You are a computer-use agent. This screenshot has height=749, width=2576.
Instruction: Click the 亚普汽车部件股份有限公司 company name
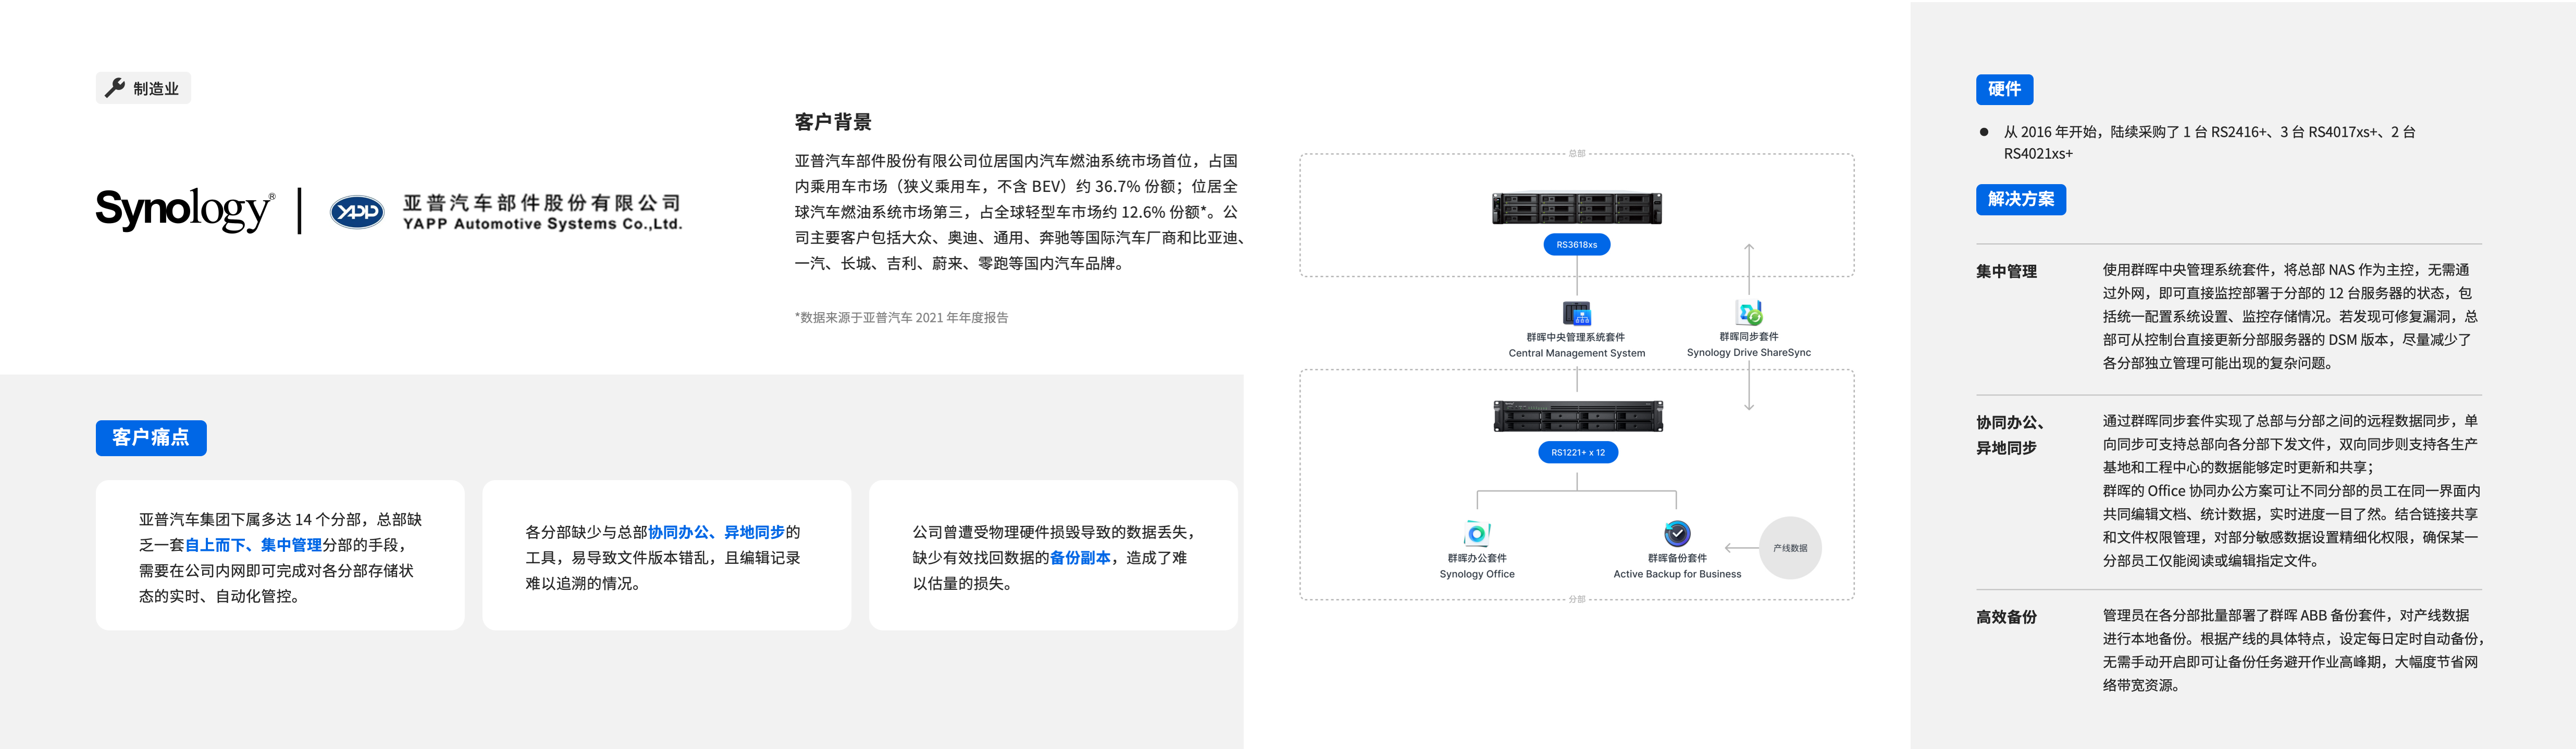coord(542,203)
